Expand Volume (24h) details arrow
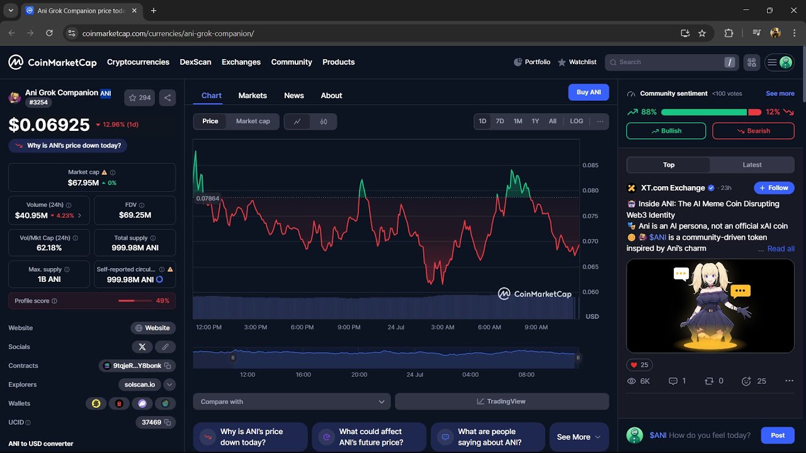 [79, 215]
